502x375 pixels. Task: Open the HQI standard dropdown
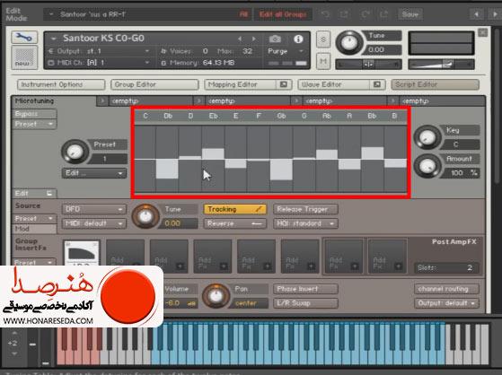click(x=305, y=223)
